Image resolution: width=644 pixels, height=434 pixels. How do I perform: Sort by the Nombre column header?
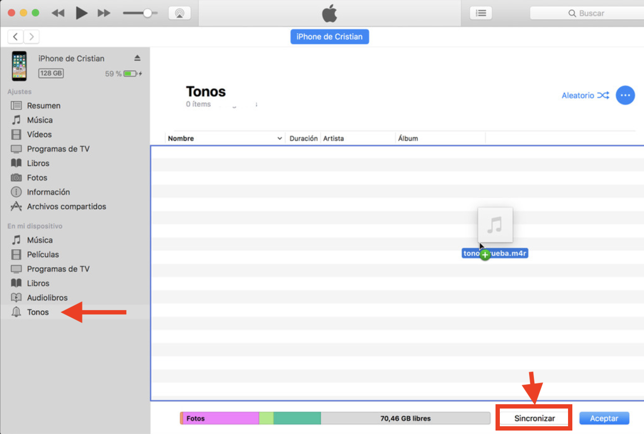pyautogui.click(x=225, y=138)
